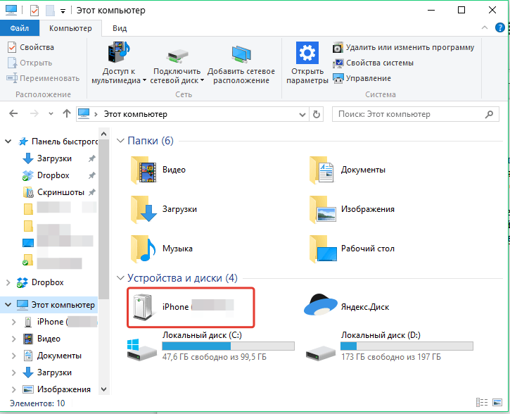Click the quick access properties checkmark icon
510x414 pixels.
[34, 11]
